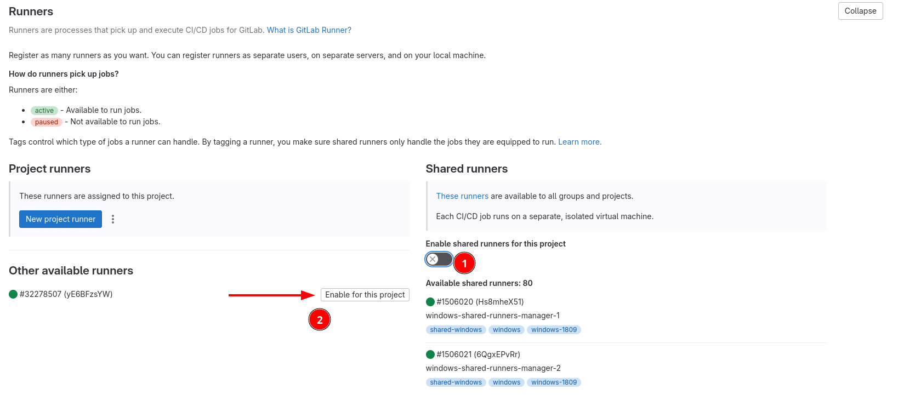This screenshot has width=898, height=395.
Task: Collapse the Runners section
Action: click(860, 11)
